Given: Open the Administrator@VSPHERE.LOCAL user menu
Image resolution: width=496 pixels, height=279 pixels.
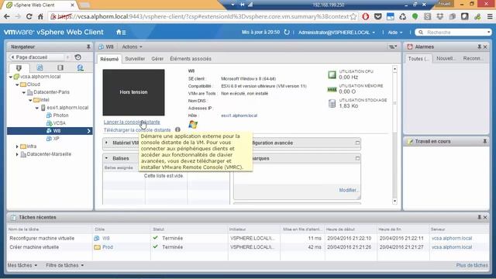Looking at the screenshot, I should 336,33.
